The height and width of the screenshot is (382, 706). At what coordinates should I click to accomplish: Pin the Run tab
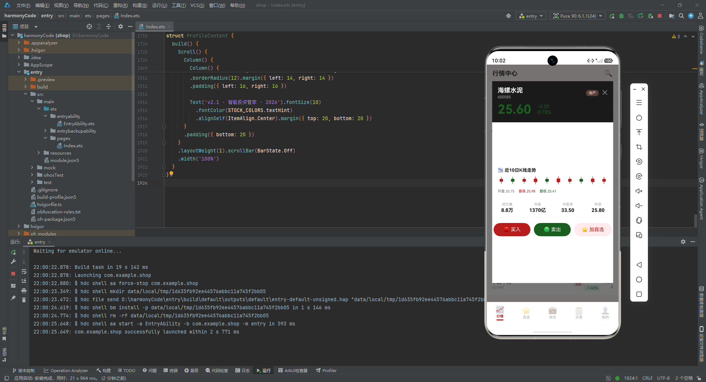click(x=13, y=298)
